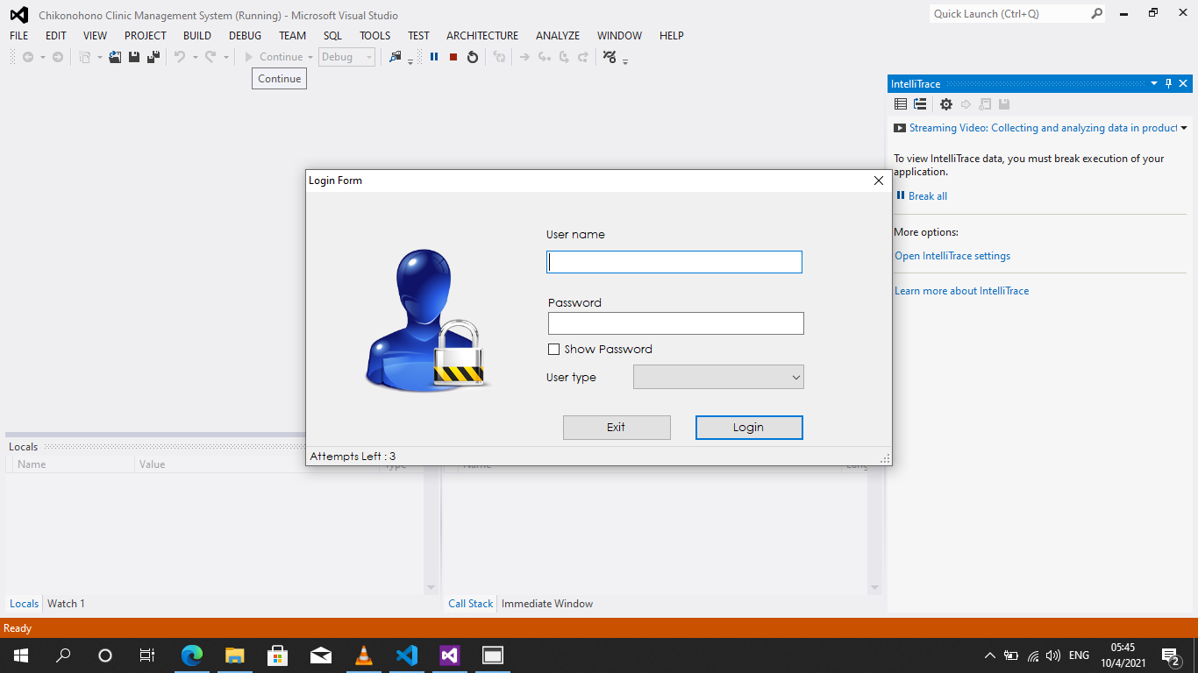Open Streaming Video collecting data link
The image size is (1198, 673).
point(1044,128)
